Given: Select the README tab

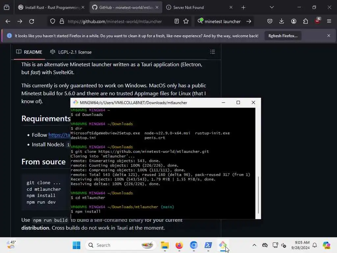Looking at the screenshot, I should coord(29,52).
